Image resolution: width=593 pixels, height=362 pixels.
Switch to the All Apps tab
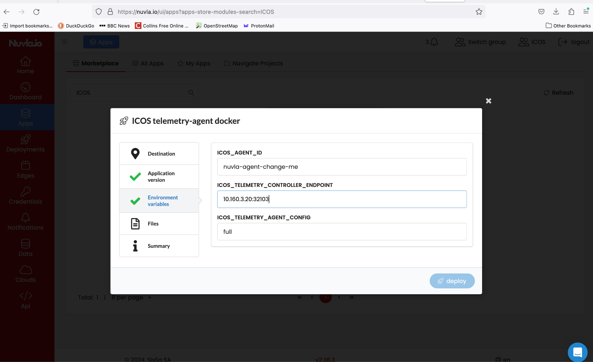[148, 63]
